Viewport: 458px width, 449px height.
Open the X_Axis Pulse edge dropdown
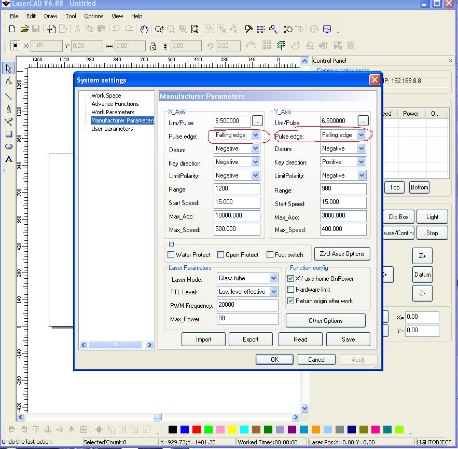[255, 135]
